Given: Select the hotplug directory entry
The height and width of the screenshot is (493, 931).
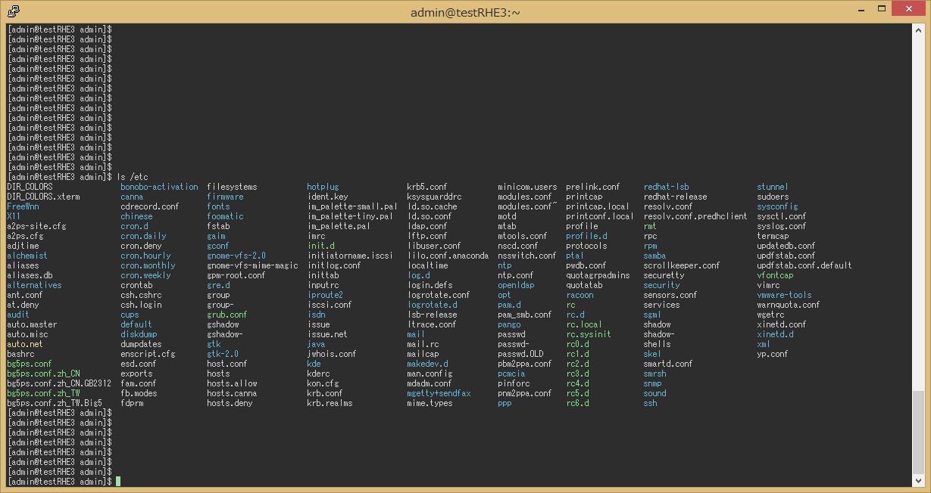Looking at the screenshot, I should tap(323, 187).
